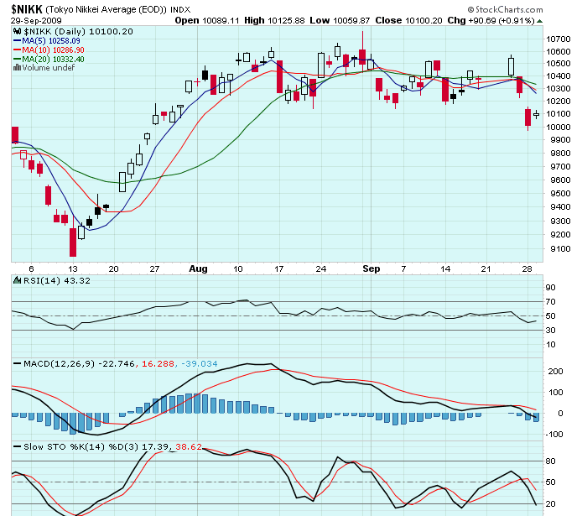Click the last candlestick on 29 Sep

(537, 114)
